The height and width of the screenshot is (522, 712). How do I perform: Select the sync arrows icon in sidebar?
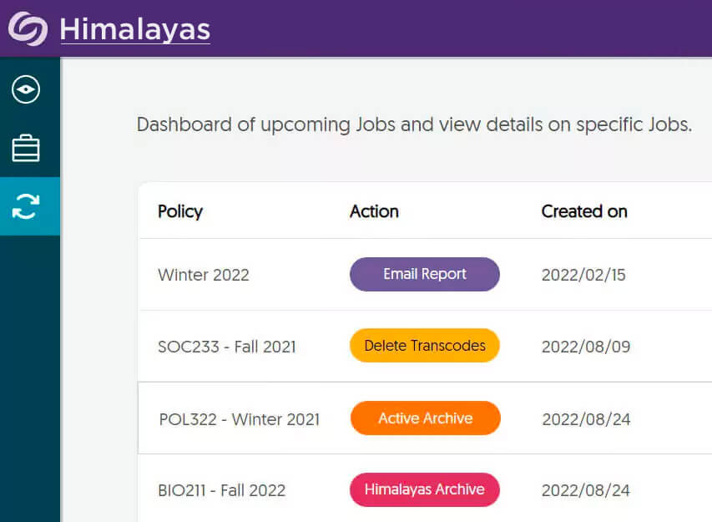click(26, 206)
